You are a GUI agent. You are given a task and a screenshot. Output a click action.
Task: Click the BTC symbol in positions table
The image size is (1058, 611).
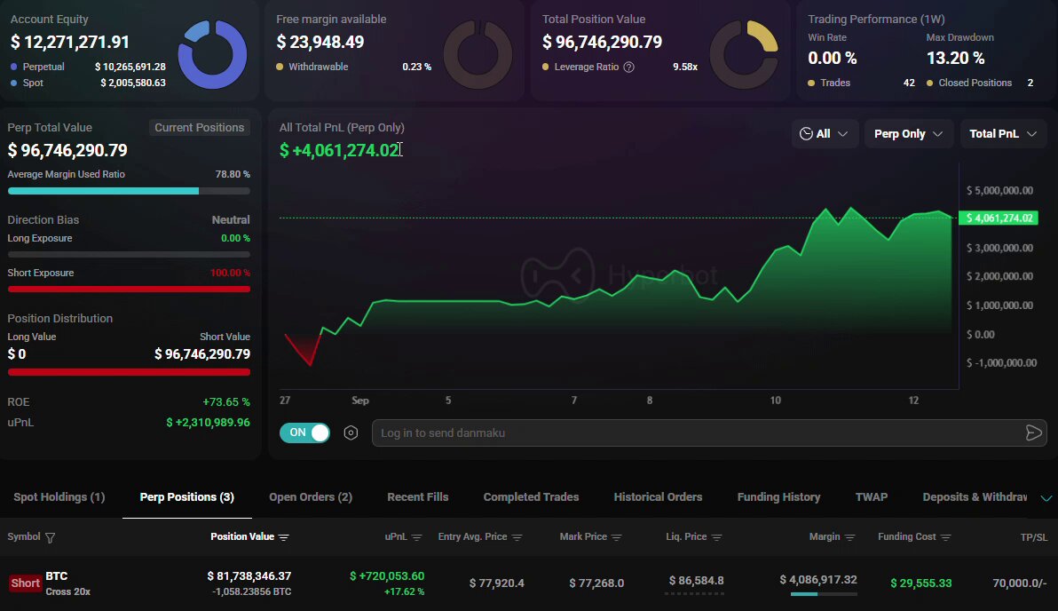coord(57,575)
